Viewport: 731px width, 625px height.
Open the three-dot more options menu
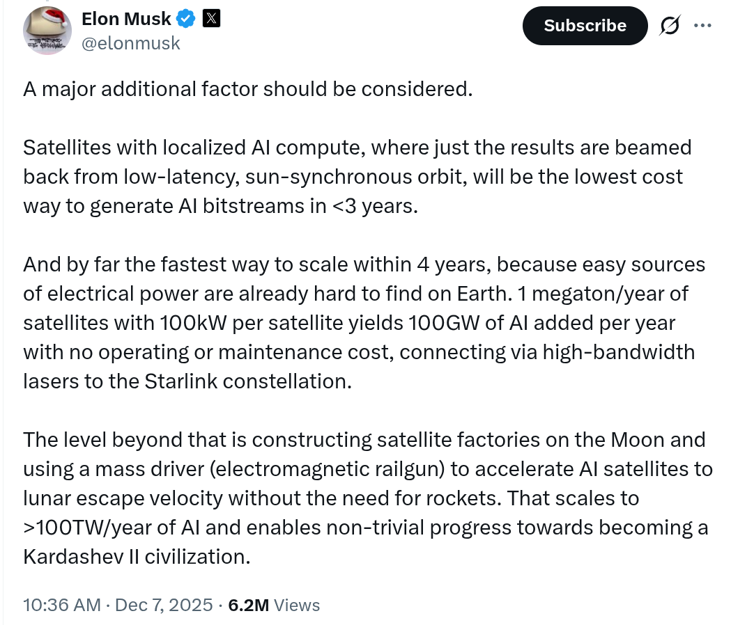pos(702,26)
